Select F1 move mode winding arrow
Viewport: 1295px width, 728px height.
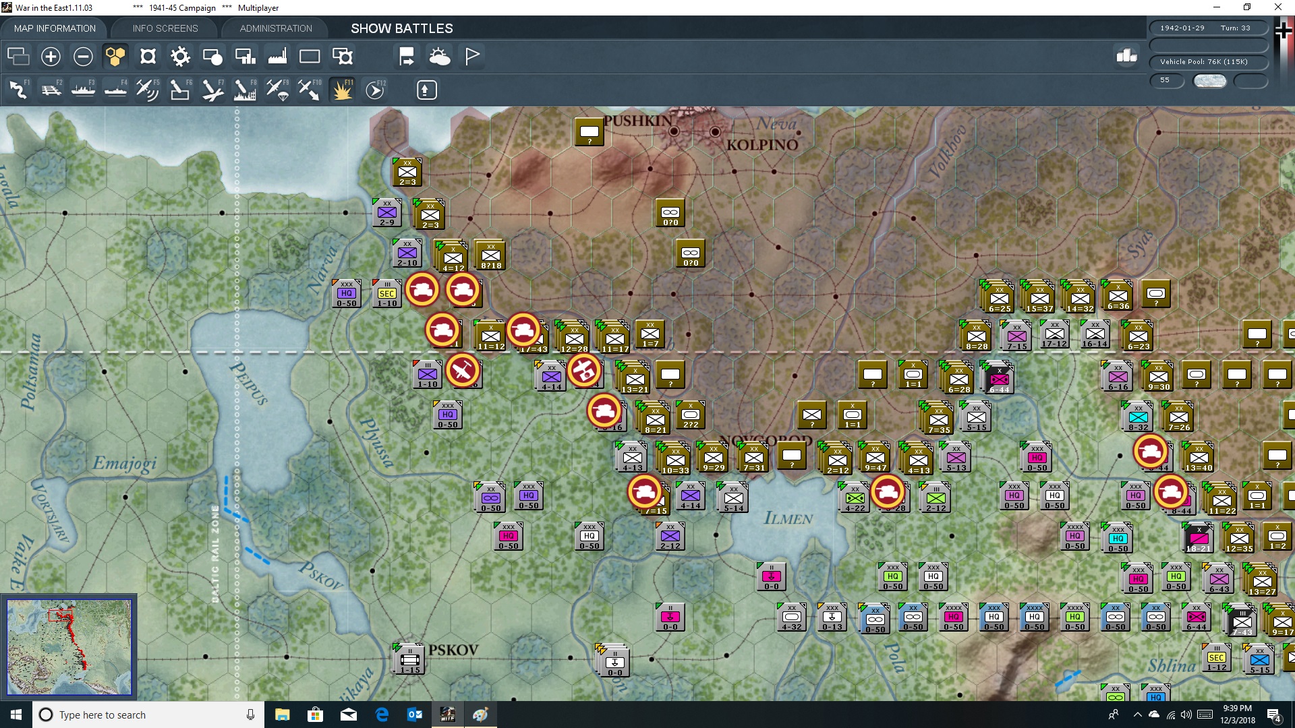tap(18, 90)
